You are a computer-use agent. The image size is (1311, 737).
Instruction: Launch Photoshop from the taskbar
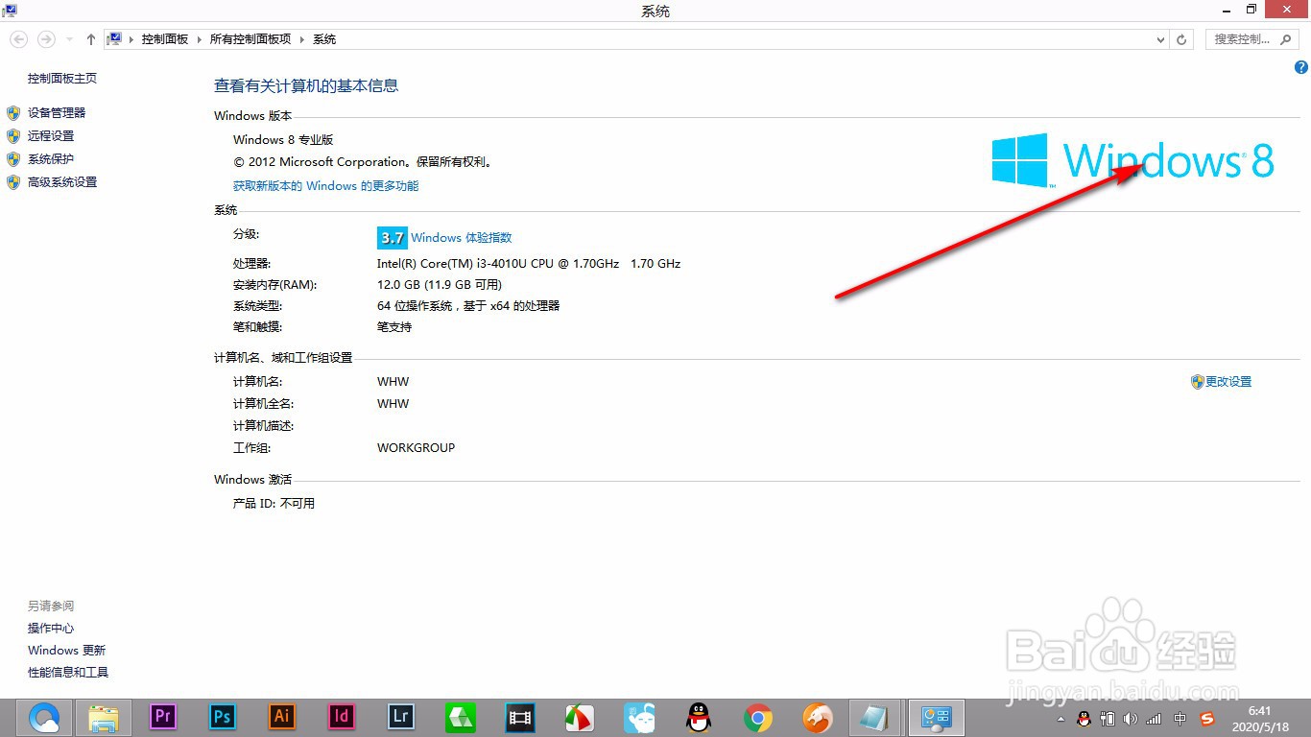(x=223, y=716)
